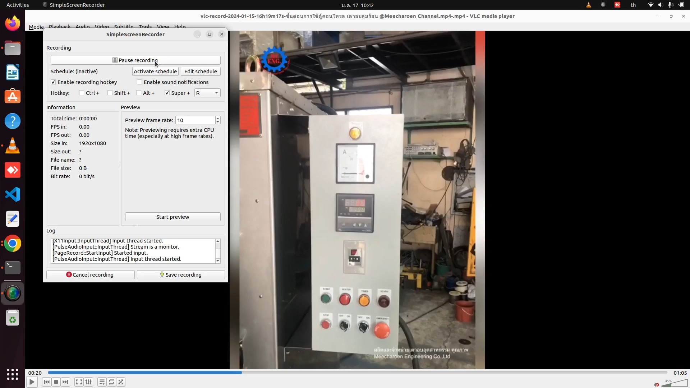Open the Tools menu in VLC
The height and width of the screenshot is (388, 690).
coord(145,26)
